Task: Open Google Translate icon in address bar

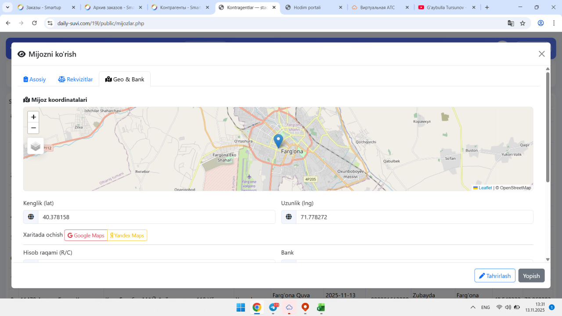Action: pyautogui.click(x=511, y=23)
